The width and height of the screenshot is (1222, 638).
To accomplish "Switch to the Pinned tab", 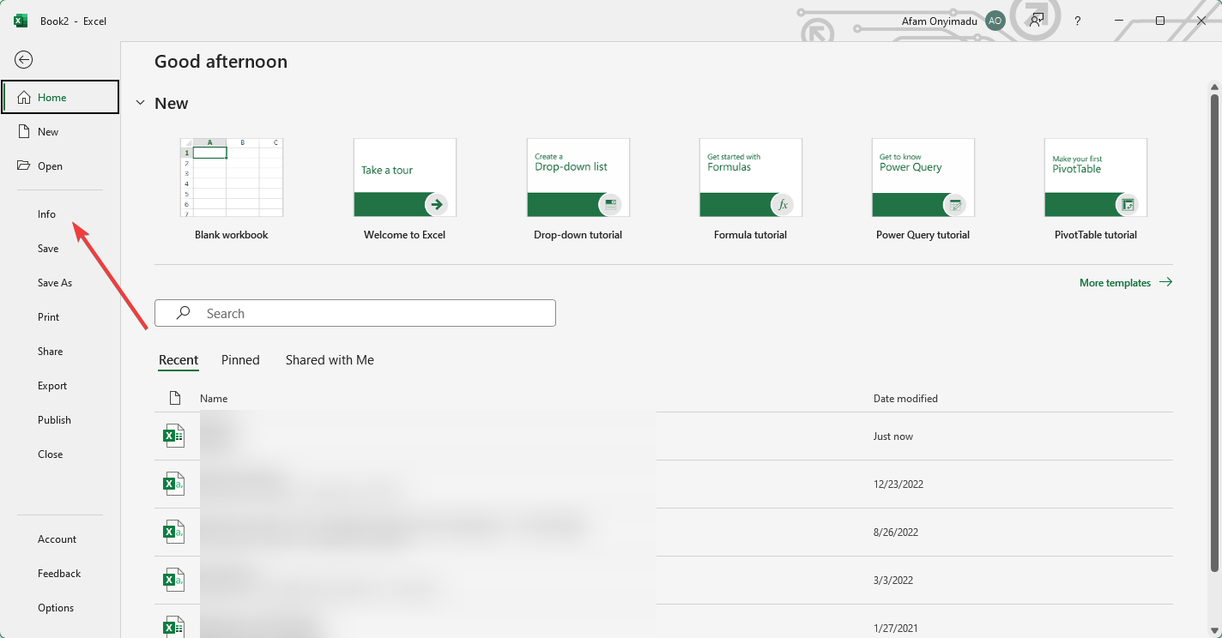I will tap(240, 360).
